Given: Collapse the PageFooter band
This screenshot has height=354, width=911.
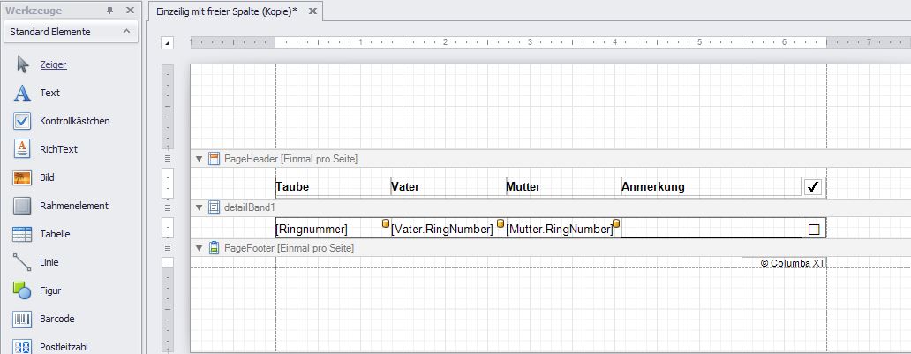Looking at the screenshot, I should [x=199, y=249].
